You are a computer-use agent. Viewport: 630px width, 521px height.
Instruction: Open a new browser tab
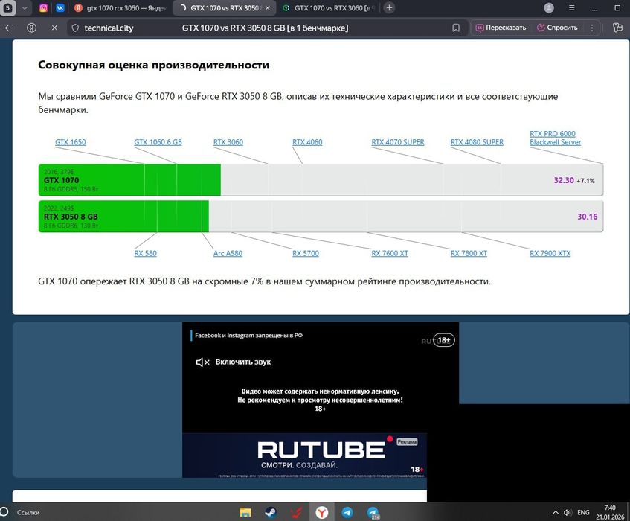pos(389,8)
